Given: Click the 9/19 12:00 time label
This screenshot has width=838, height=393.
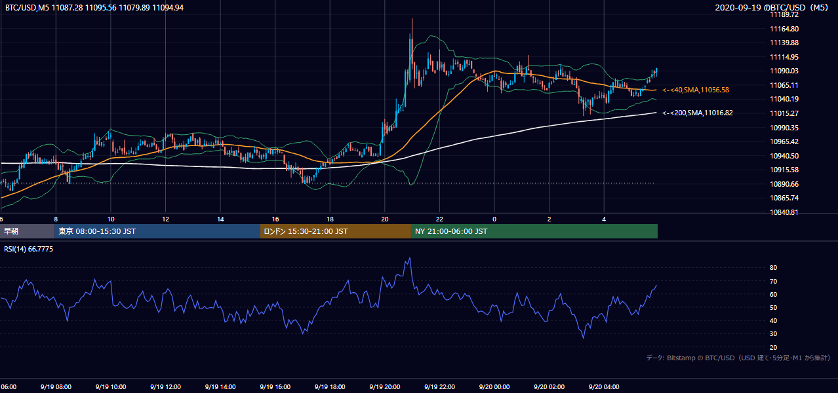Looking at the screenshot, I should (x=165, y=386).
